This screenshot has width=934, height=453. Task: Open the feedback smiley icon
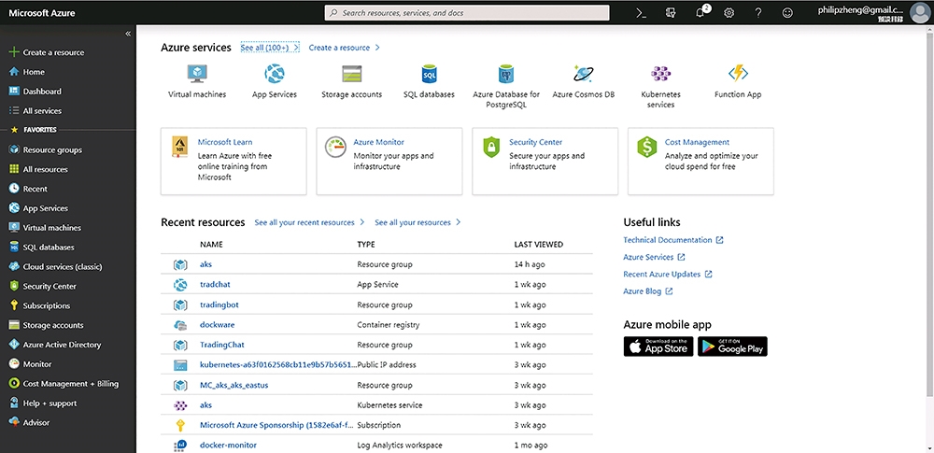pos(787,12)
